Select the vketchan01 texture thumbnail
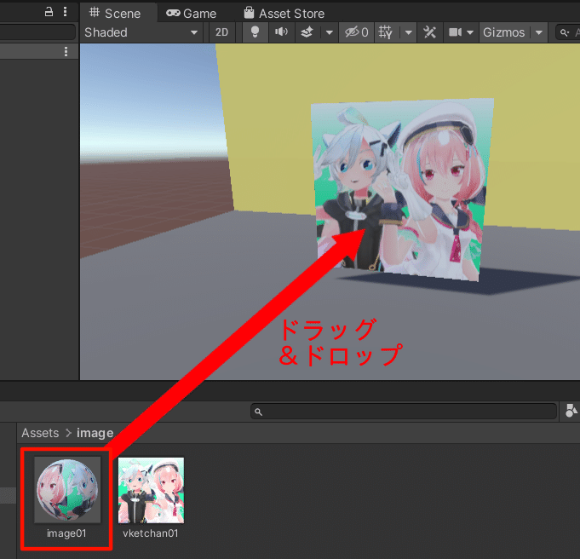The image size is (580, 559). point(151,490)
